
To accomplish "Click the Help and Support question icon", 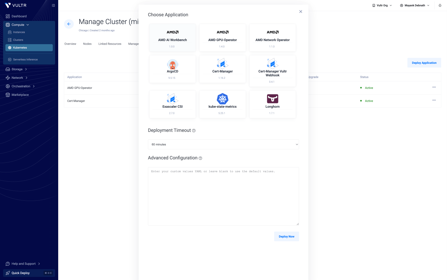I will (x=8, y=264).
